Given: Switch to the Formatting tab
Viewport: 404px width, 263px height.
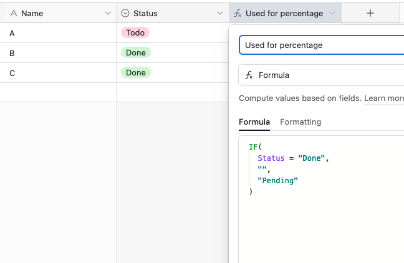Looking at the screenshot, I should pyautogui.click(x=301, y=122).
